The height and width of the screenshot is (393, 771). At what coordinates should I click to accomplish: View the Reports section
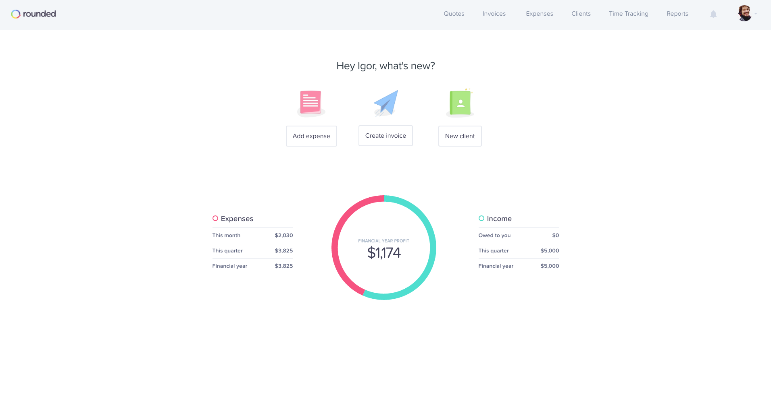coord(677,14)
